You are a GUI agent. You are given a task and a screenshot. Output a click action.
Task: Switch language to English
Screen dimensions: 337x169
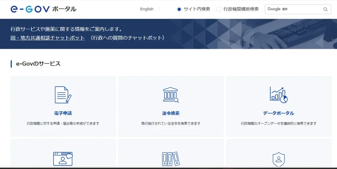(147, 9)
